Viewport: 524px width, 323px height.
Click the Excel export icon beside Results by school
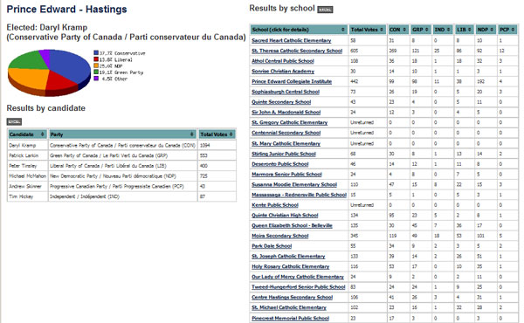tap(325, 10)
